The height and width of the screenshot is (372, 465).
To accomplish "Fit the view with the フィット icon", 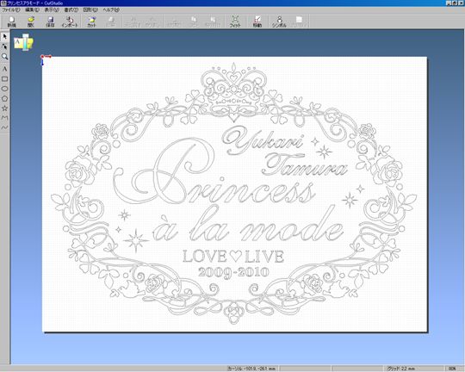I will [x=235, y=22].
